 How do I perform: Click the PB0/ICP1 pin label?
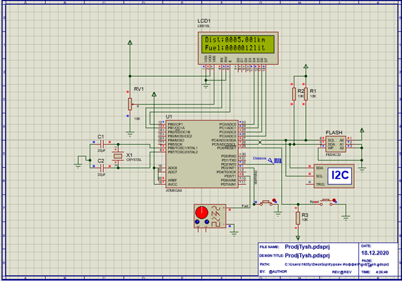176,124
